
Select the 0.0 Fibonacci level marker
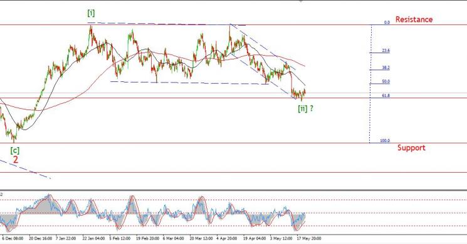point(387,23)
